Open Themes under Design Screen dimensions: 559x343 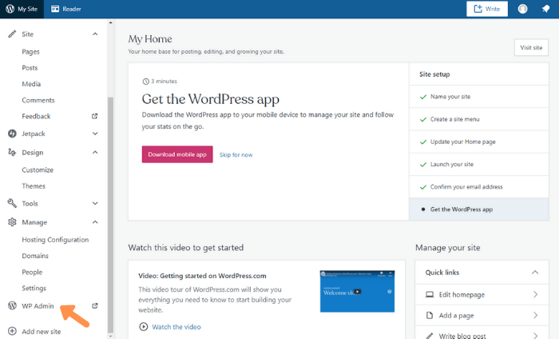tap(34, 186)
